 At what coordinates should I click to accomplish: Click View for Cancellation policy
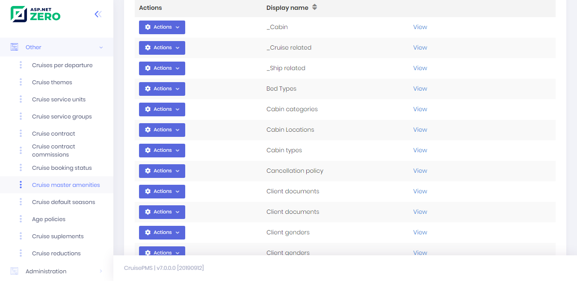point(420,171)
